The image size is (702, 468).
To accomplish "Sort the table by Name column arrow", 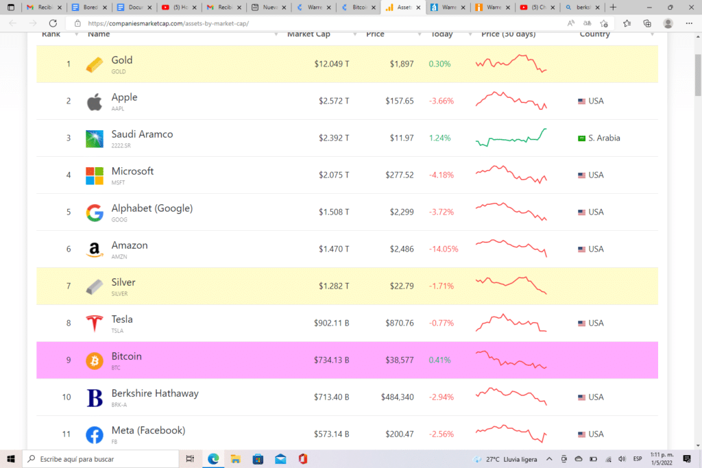I will point(276,34).
